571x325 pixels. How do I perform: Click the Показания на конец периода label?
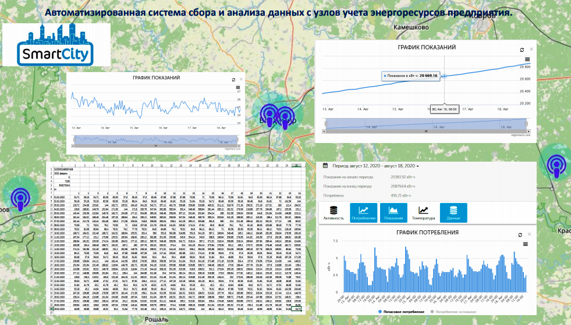point(347,187)
